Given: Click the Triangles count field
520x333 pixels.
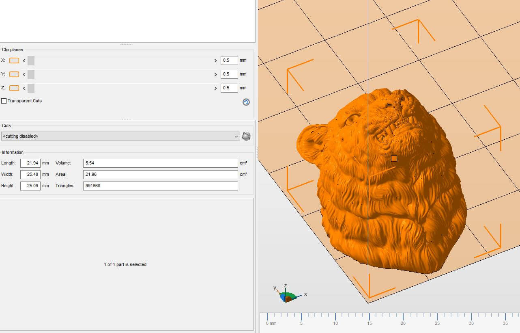Looking at the screenshot, I should [x=160, y=186].
